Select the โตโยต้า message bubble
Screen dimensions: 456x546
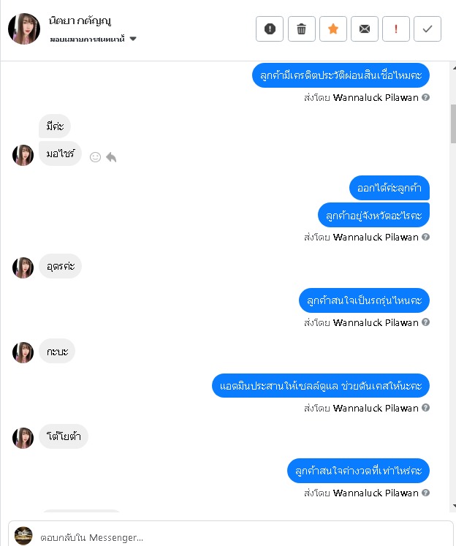(x=64, y=436)
